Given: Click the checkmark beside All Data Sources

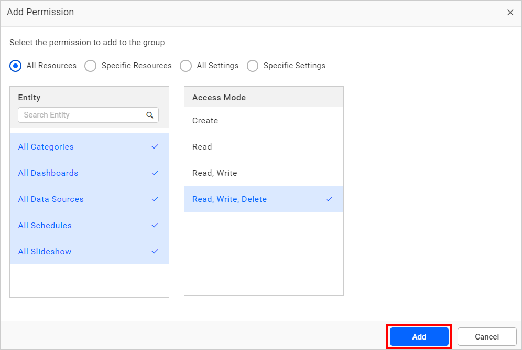Looking at the screenshot, I should pos(155,199).
